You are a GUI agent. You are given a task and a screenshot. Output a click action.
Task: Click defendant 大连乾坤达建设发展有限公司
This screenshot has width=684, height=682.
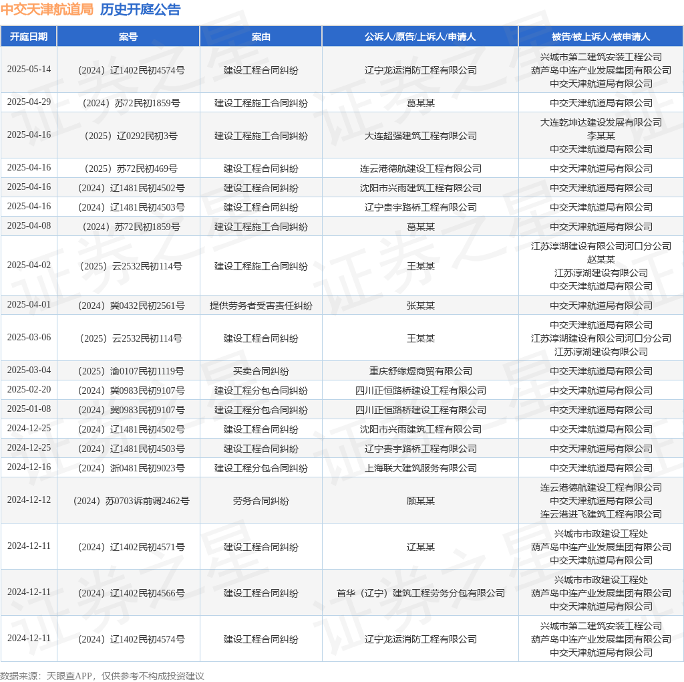[601, 122]
